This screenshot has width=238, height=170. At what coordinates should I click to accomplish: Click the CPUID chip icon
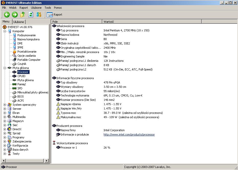[x=14, y=76]
